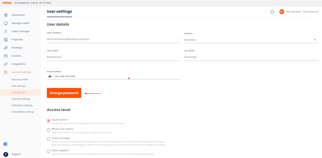This screenshot has width=322, height=158.
Task: Click the Integrations arrows icon
Action: click(x=6, y=64)
